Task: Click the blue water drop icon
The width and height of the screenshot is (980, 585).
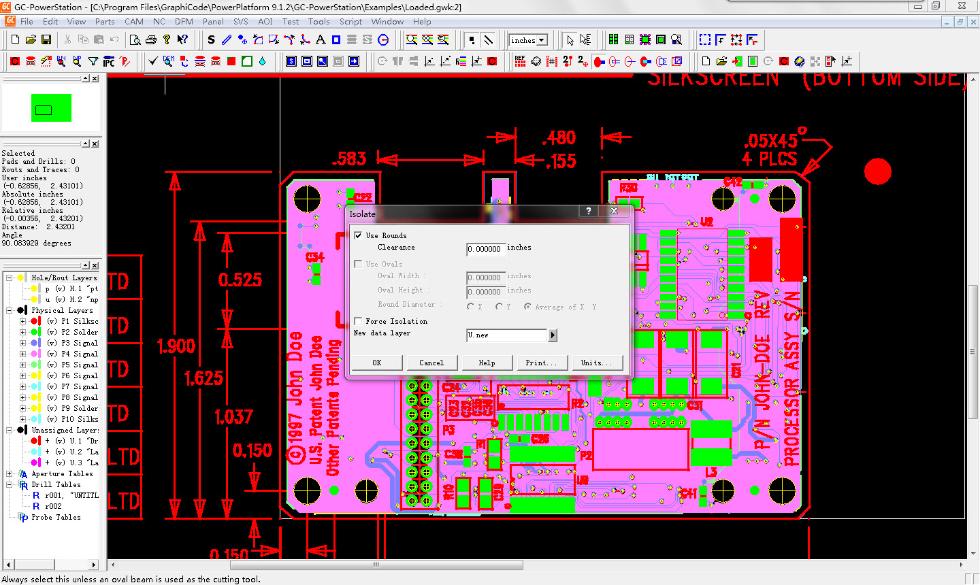Action: [x=263, y=61]
